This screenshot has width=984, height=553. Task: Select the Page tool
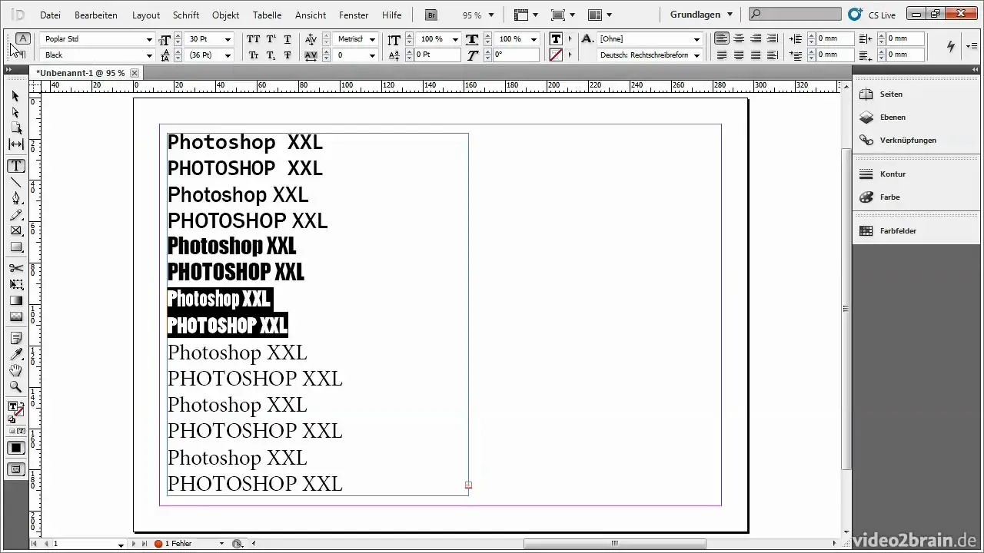[x=15, y=128]
